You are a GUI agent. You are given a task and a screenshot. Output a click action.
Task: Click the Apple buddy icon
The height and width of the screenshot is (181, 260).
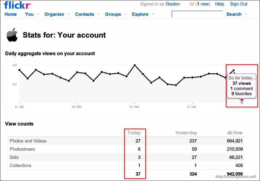[12, 35]
